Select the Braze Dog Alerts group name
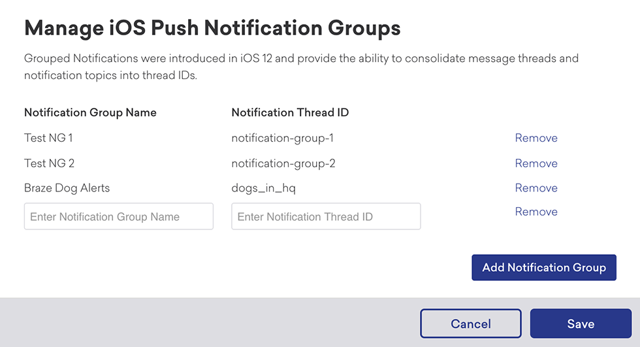 coord(67,188)
